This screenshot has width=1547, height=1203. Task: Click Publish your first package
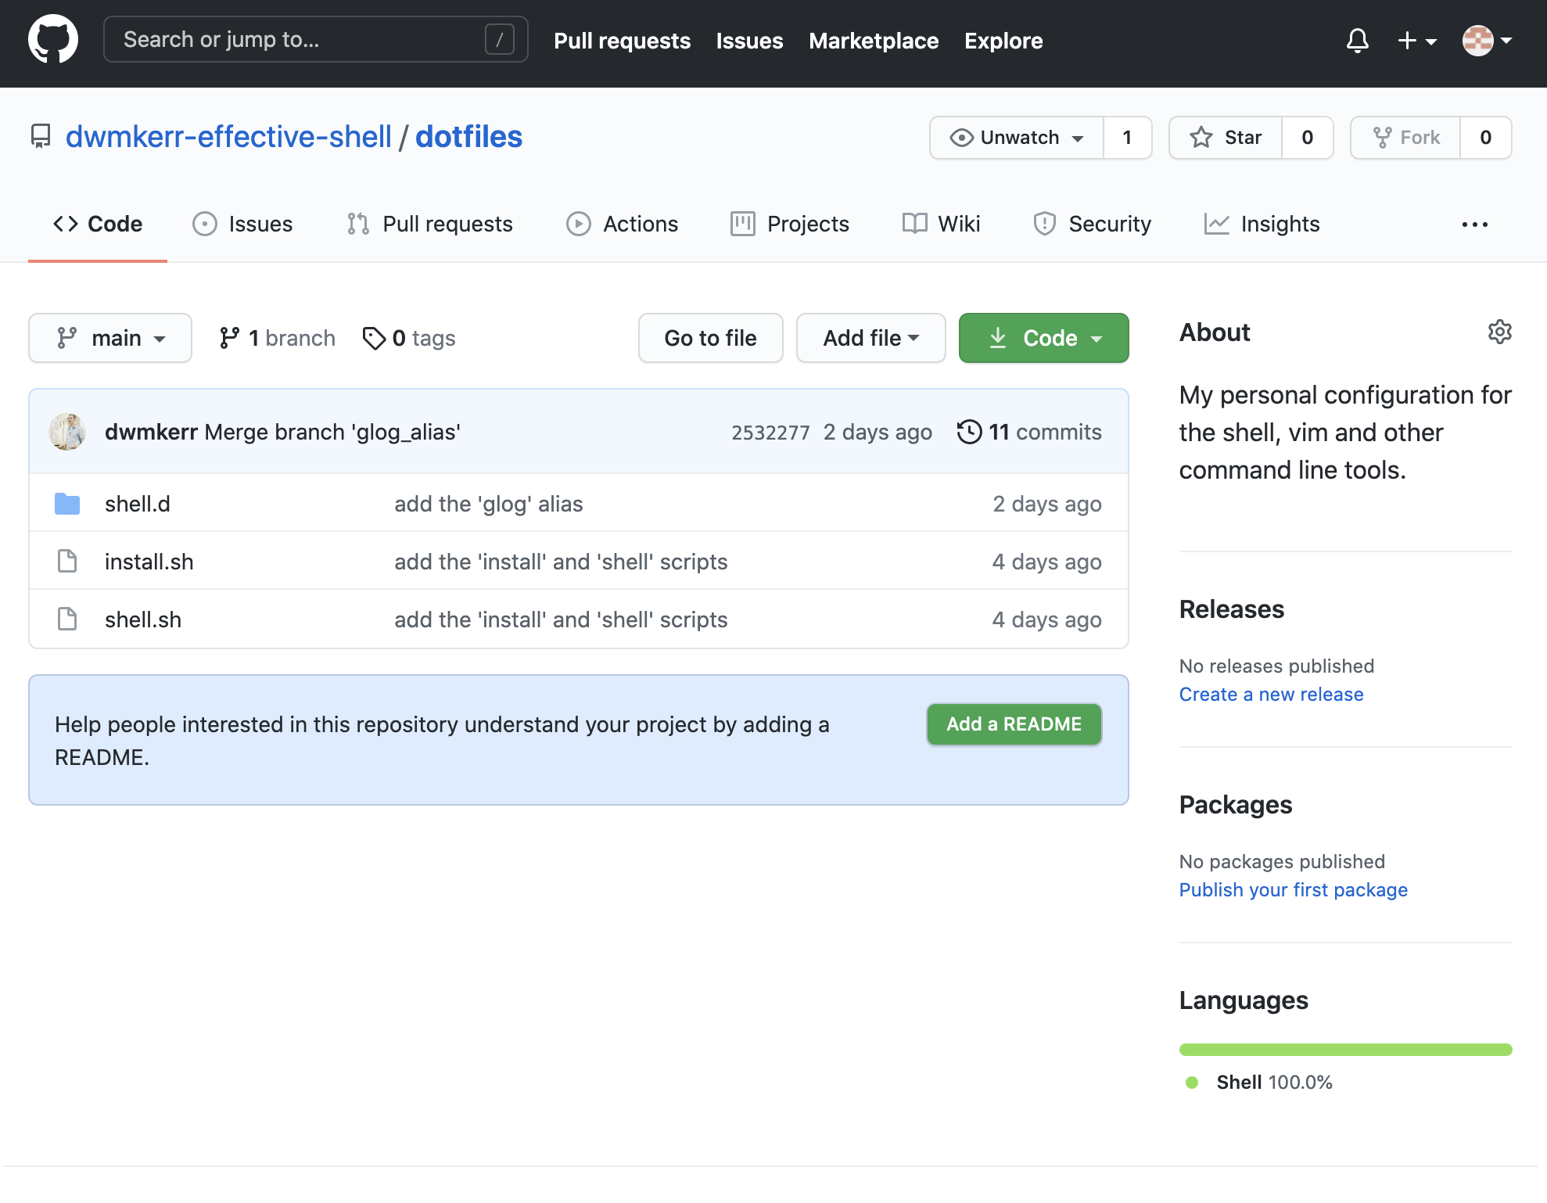(x=1293, y=890)
